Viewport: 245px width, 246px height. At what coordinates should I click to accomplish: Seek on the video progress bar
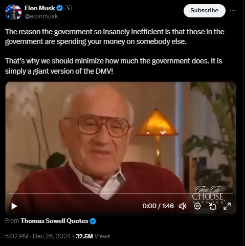pyautogui.click(x=121, y=193)
